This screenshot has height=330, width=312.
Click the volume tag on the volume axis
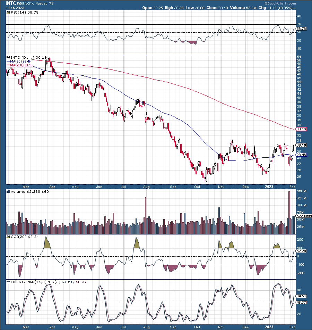pos(304,216)
